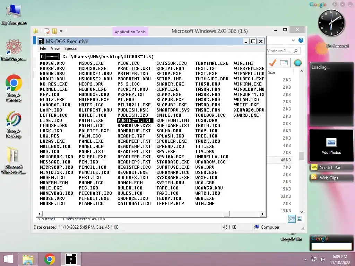Click the properties icon in quick access toolbar
Viewport: 355px width, 266px height.
click(47, 31)
